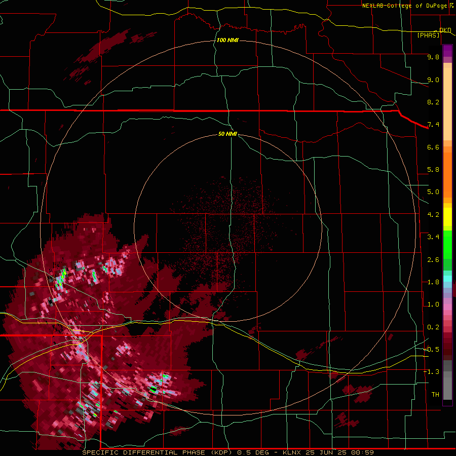Select the -1.3 legend value
456x456 pixels.
coord(431,372)
